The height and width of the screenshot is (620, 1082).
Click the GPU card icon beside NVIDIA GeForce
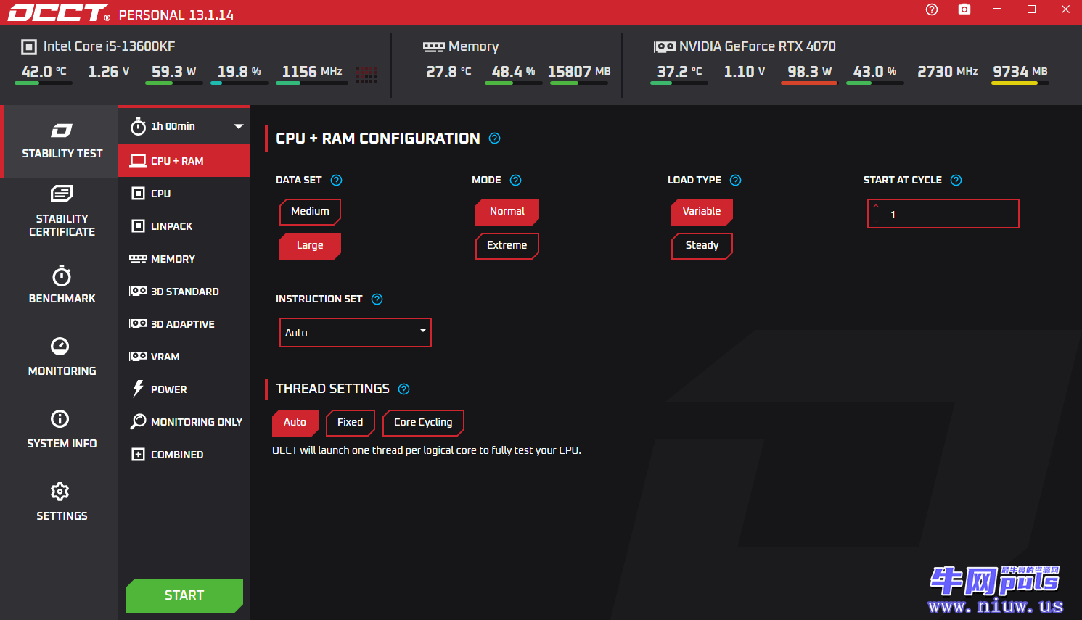pos(665,47)
